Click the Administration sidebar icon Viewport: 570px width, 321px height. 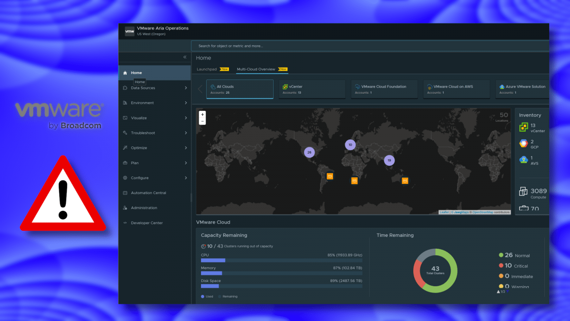coord(125,208)
